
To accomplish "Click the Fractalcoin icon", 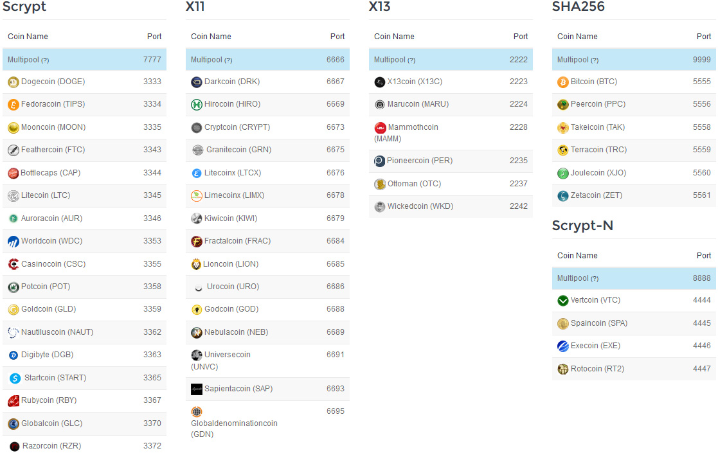I will point(196,242).
